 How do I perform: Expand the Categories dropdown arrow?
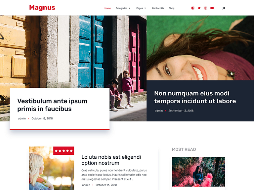(129, 8)
